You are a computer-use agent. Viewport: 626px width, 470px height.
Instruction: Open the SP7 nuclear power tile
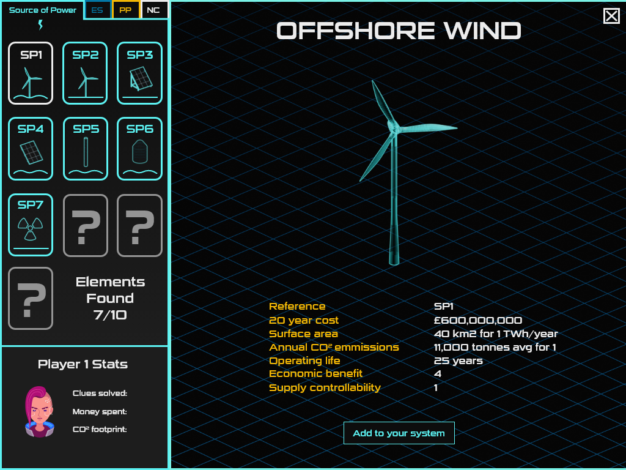point(31,225)
